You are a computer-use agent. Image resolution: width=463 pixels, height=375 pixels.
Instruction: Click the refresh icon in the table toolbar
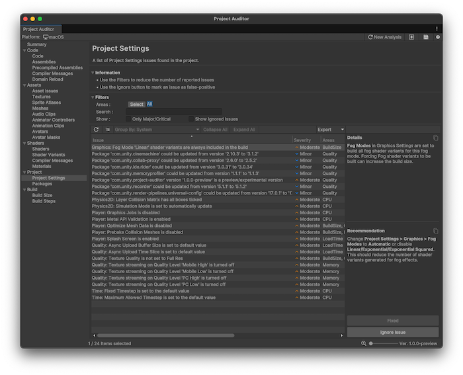tap(97, 130)
